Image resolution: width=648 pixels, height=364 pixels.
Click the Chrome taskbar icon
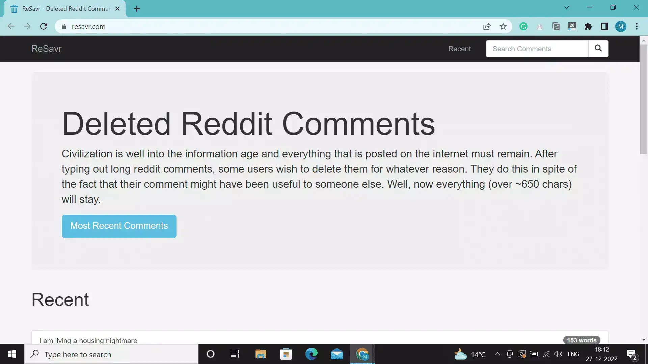(x=362, y=354)
